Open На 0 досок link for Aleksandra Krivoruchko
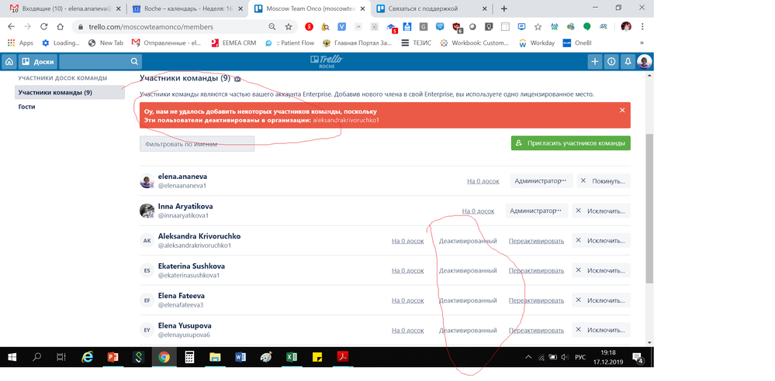Screen dimensions: 775x381 pos(408,241)
